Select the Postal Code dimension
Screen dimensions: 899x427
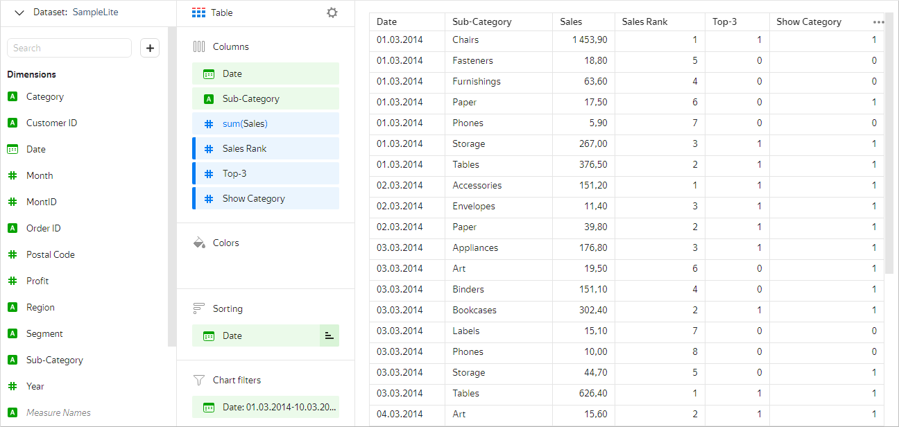point(50,254)
